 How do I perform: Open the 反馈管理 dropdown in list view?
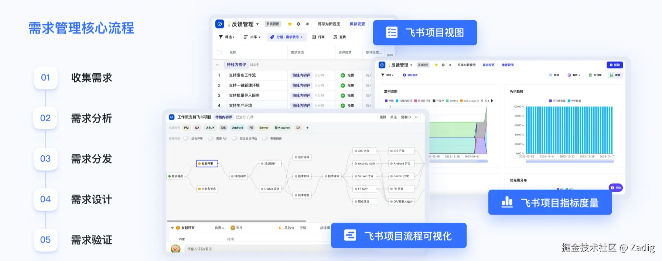coord(257,24)
